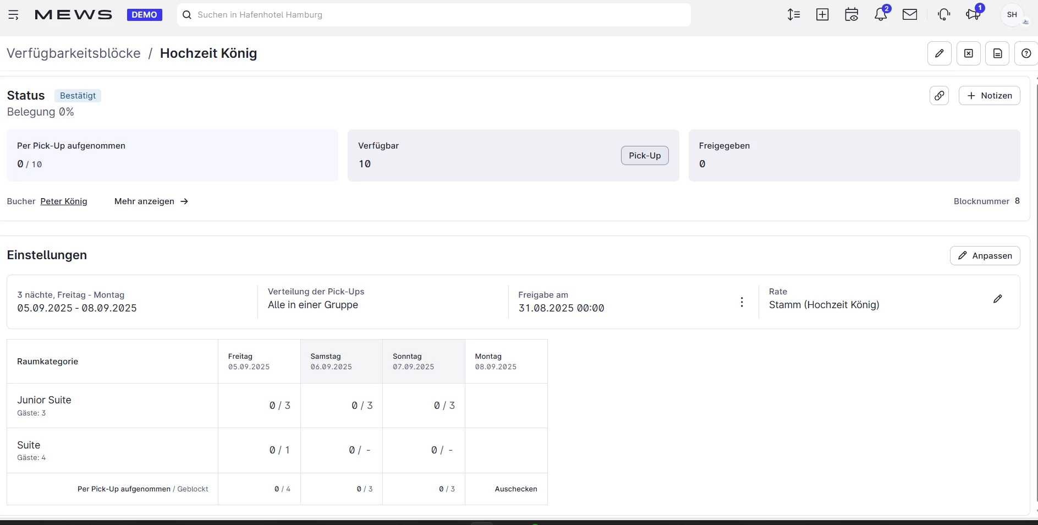Open the notifications bell

[881, 15]
